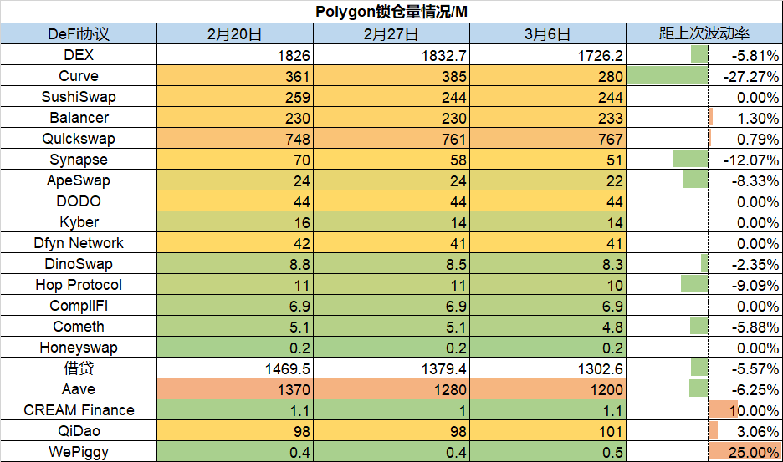Click the 'Quickswap' protocol cell
Viewport: 783px width, 462px height.
pos(79,138)
